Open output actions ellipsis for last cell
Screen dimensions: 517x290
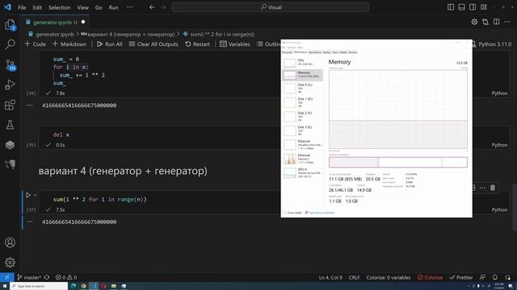[30, 222]
